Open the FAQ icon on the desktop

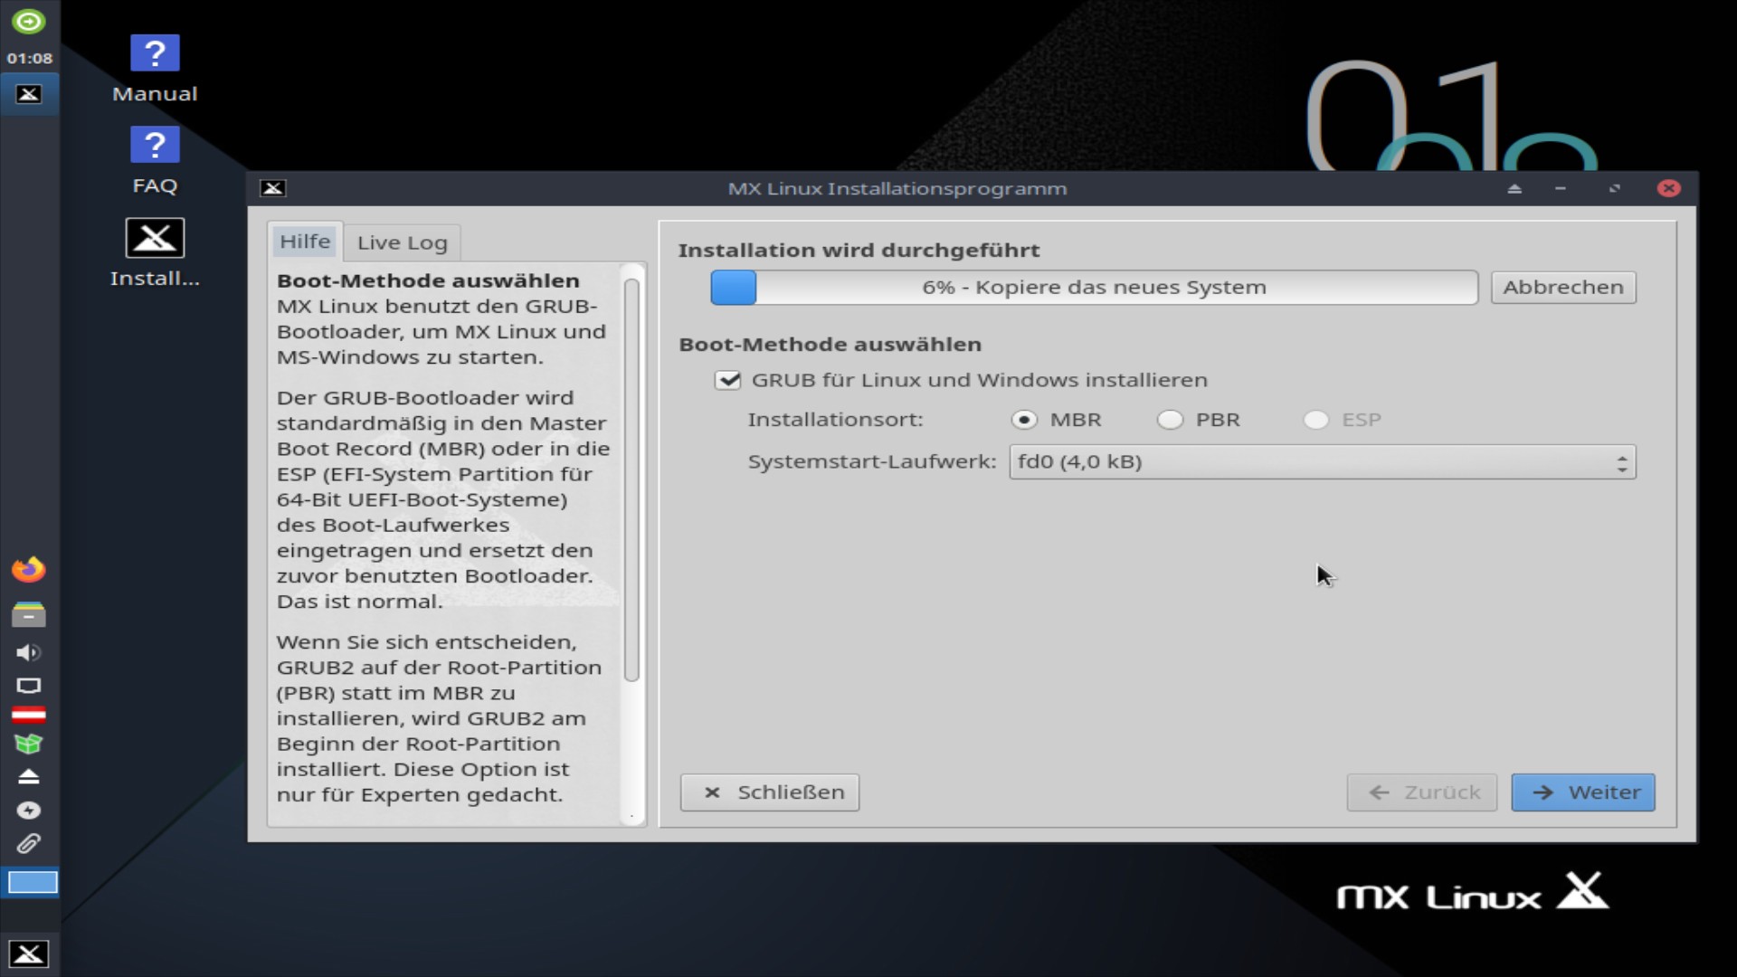(155, 145)
